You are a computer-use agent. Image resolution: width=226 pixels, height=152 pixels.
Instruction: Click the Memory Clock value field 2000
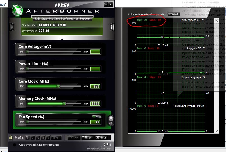point(95,104)
